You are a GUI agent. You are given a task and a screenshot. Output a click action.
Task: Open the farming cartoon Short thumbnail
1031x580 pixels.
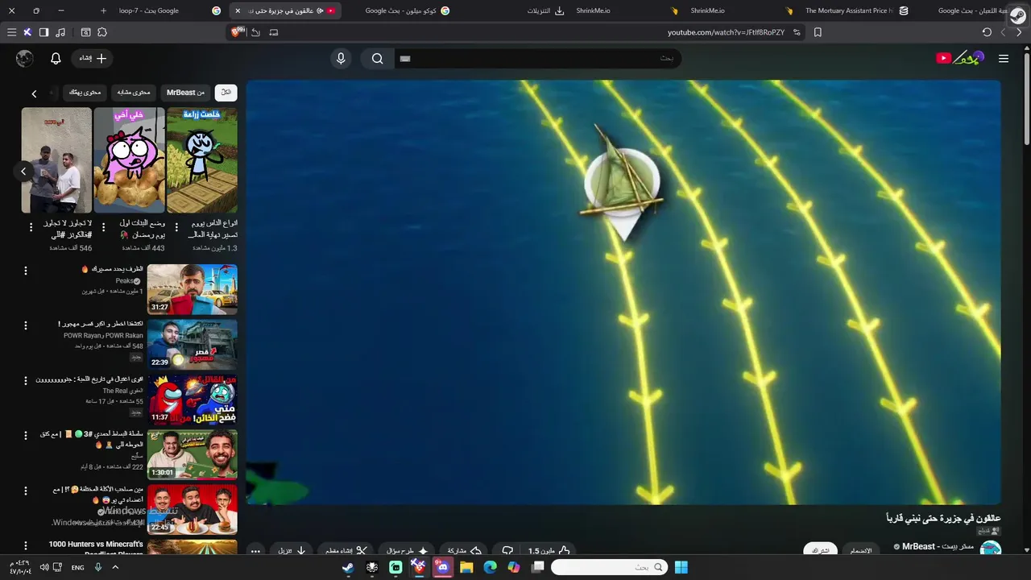202,160
